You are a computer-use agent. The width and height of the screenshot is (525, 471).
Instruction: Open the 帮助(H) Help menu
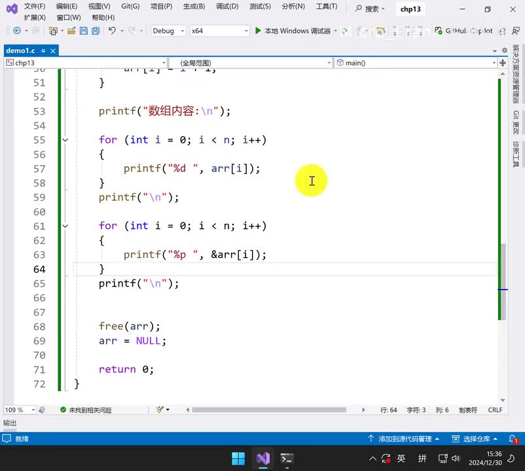pyautogui.click(x=103, y=18)
